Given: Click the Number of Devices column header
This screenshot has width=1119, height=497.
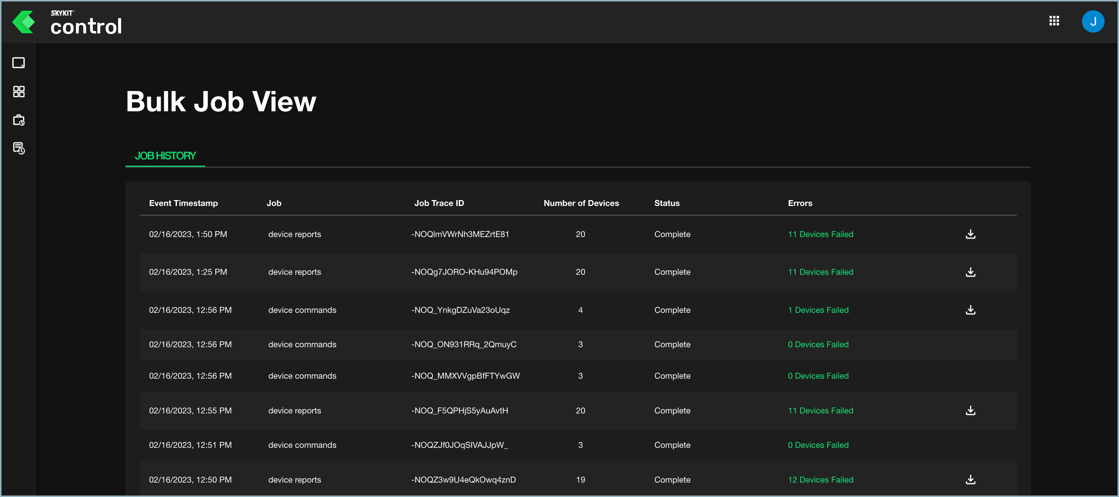Looking at the screenshot, I should (x=581, y=203).
